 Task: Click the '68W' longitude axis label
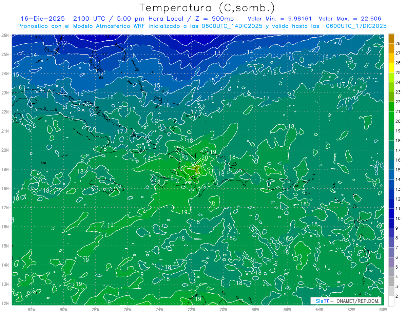pos(255,309)
